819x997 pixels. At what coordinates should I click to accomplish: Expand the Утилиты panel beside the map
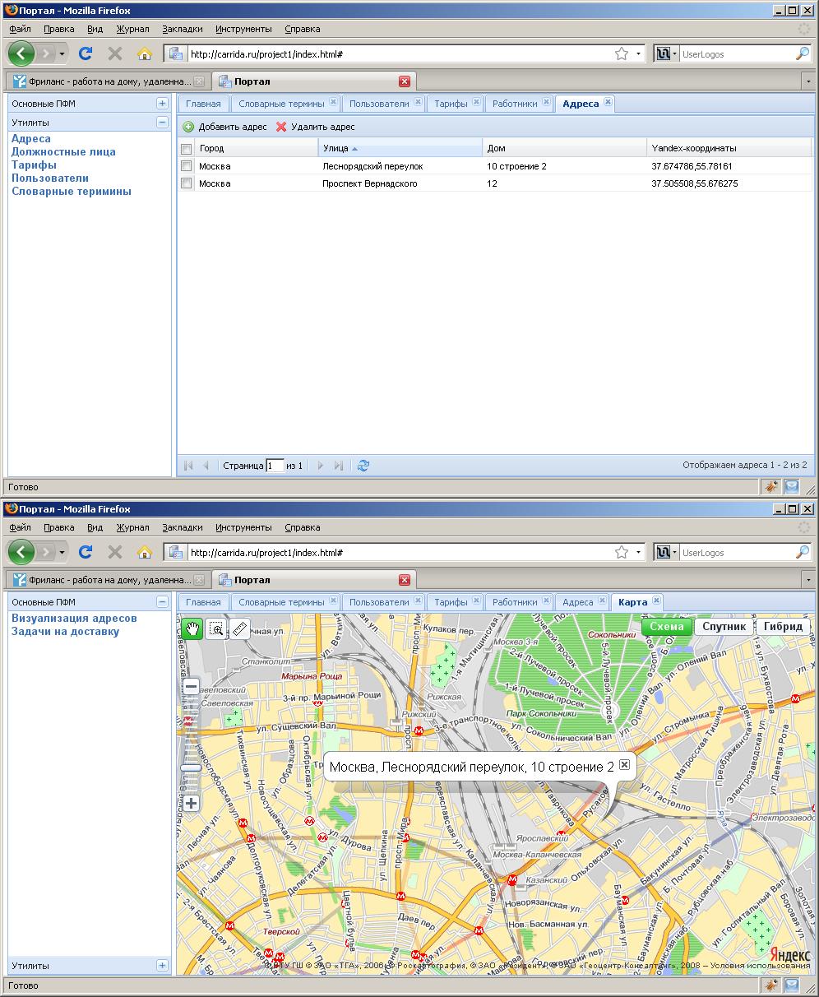click(x=162, y=966)
